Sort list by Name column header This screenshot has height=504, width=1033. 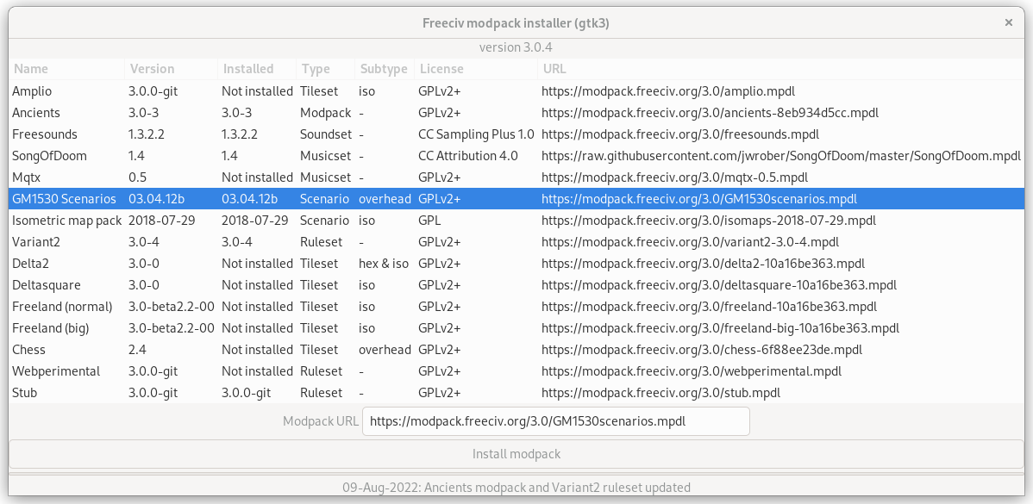[31, 69]
